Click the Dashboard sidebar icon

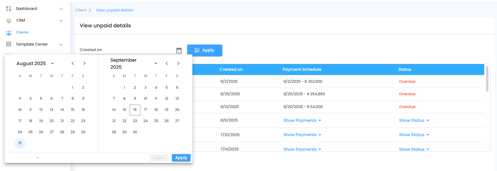[x=9, y=9]
